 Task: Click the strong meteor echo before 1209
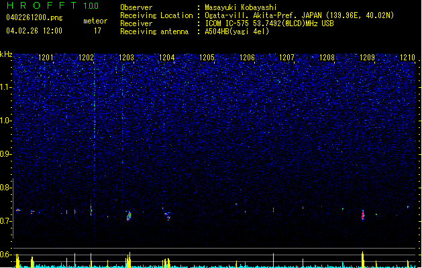pos(362,215)
